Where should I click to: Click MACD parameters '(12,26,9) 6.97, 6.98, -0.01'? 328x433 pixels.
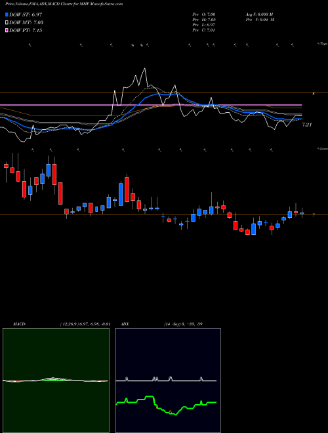[x=85, y=324]
